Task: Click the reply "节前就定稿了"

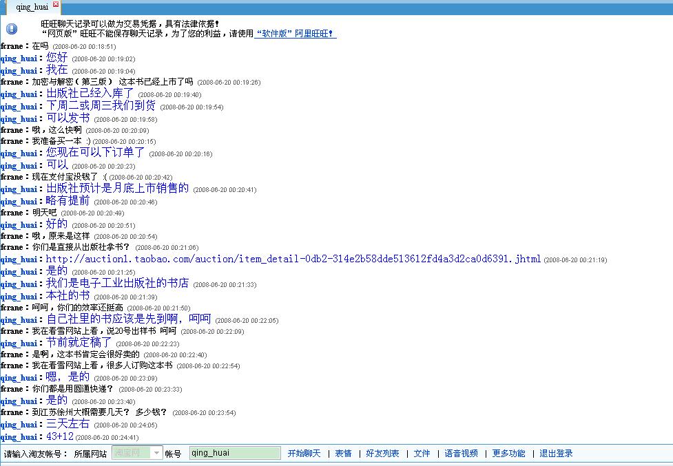Action: (x=79, y=343)
